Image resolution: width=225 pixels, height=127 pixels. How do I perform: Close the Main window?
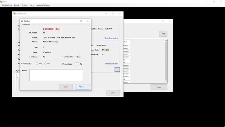[221, 1]
